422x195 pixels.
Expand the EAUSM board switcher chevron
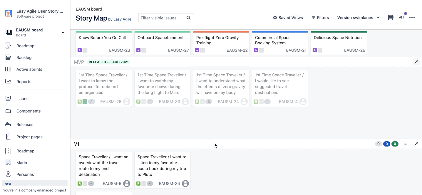(63, 32)
